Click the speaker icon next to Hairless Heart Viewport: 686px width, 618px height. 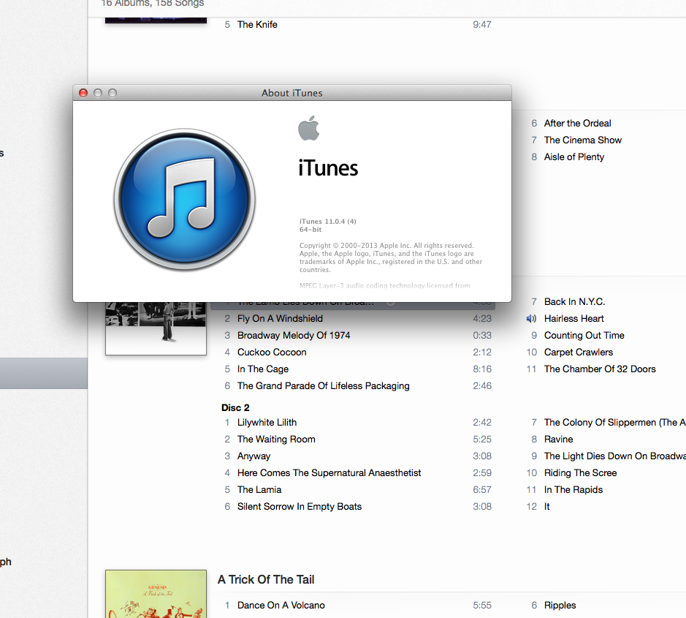click(x=530, y=318)
